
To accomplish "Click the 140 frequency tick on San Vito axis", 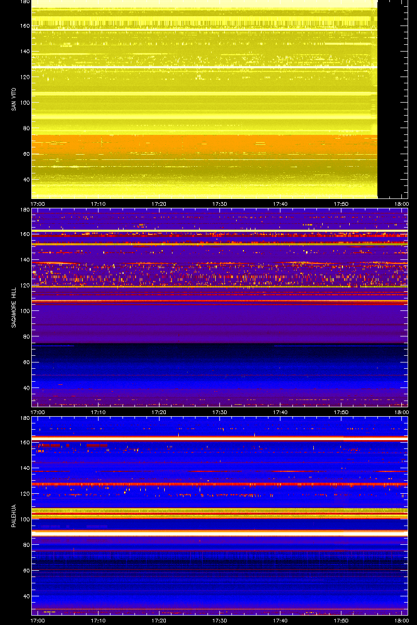I will [x=24, y=52].
